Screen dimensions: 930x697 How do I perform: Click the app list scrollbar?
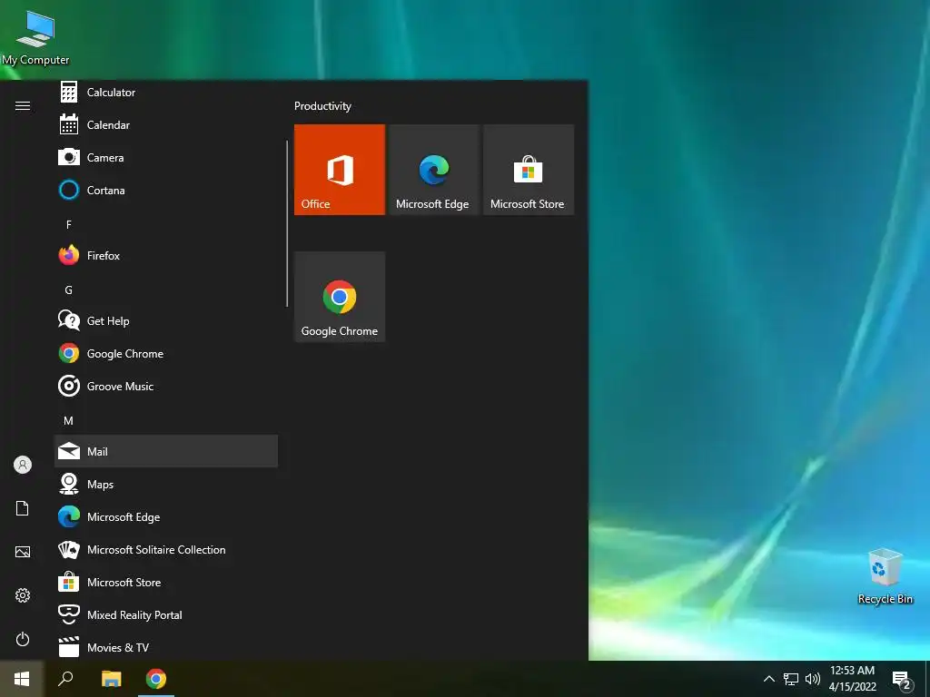pyautogui.click(x=287, y=223)
